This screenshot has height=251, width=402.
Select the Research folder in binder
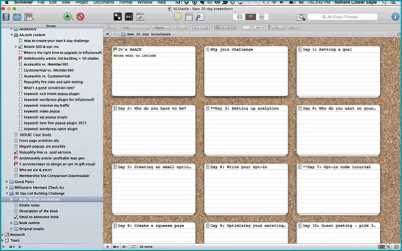(x=18, y=235)
